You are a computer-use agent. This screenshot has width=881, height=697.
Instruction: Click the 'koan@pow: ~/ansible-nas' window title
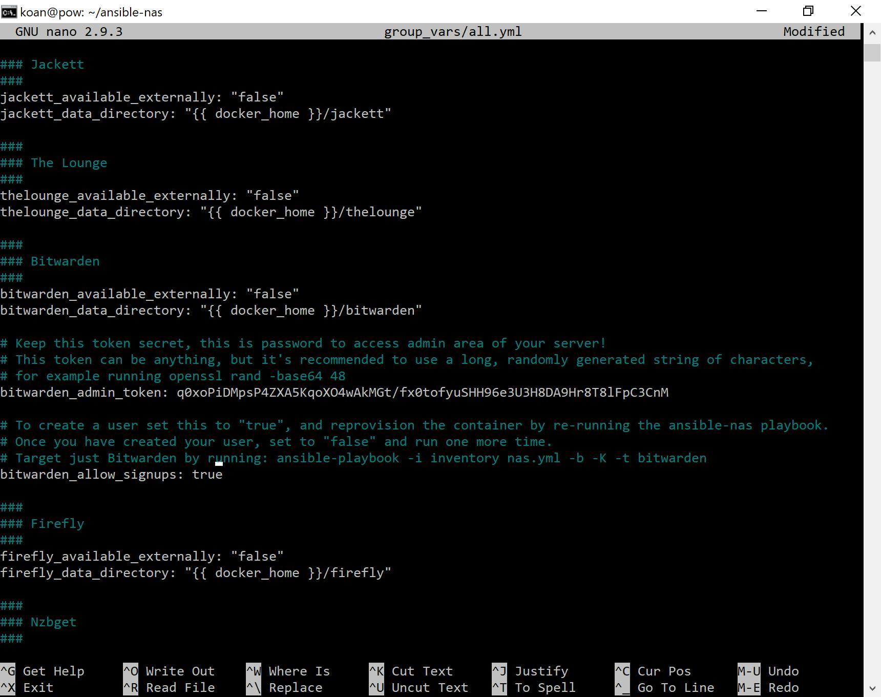[x=91, y=12]
